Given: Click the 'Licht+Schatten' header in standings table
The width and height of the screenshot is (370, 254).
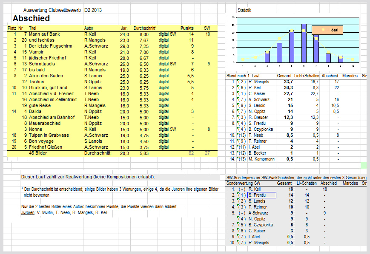Looking at the screenshot, I should (307, 76).
